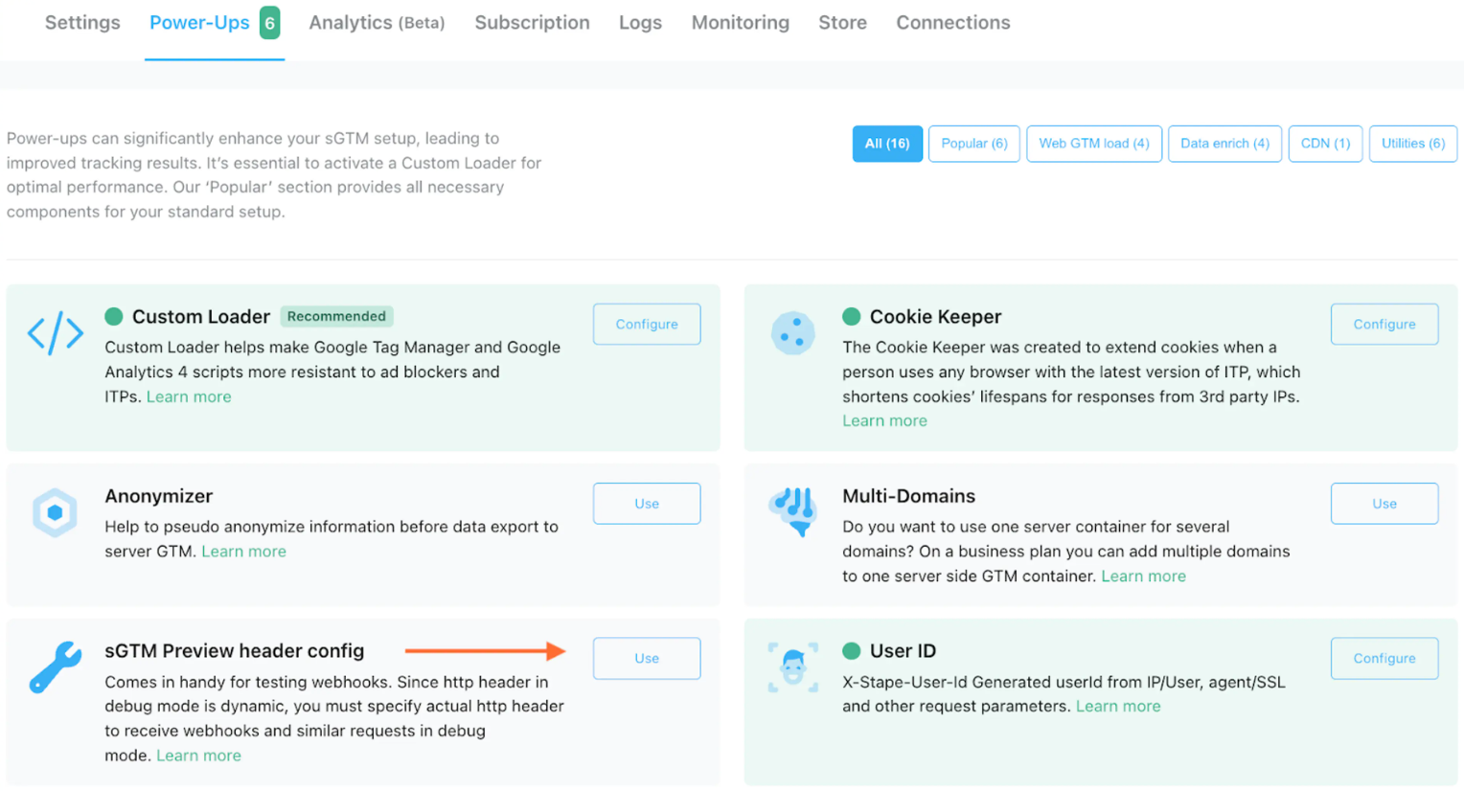Click the Multi-Domains icon
1464x791 pixels.
793,512
